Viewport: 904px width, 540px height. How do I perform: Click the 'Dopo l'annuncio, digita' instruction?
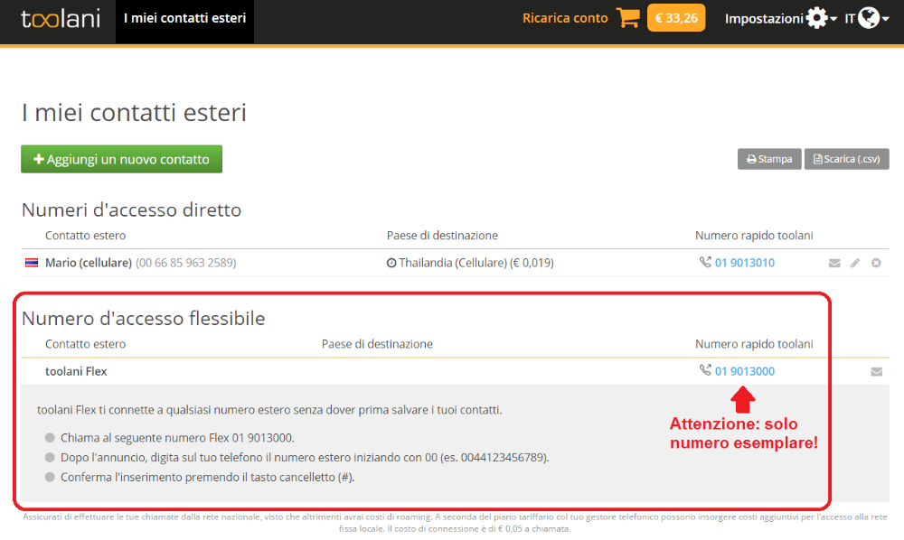(305, 458)
